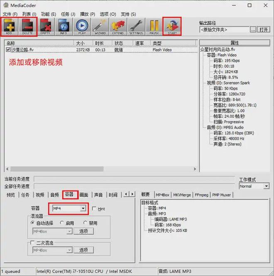Open the INFO toolbar icon
274x276 pixels.
(64, 27)
